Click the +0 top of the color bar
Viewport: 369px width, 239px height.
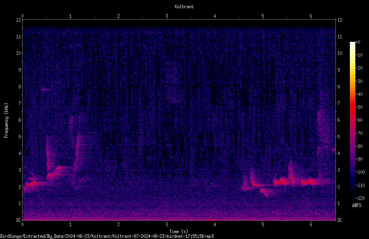358,42
